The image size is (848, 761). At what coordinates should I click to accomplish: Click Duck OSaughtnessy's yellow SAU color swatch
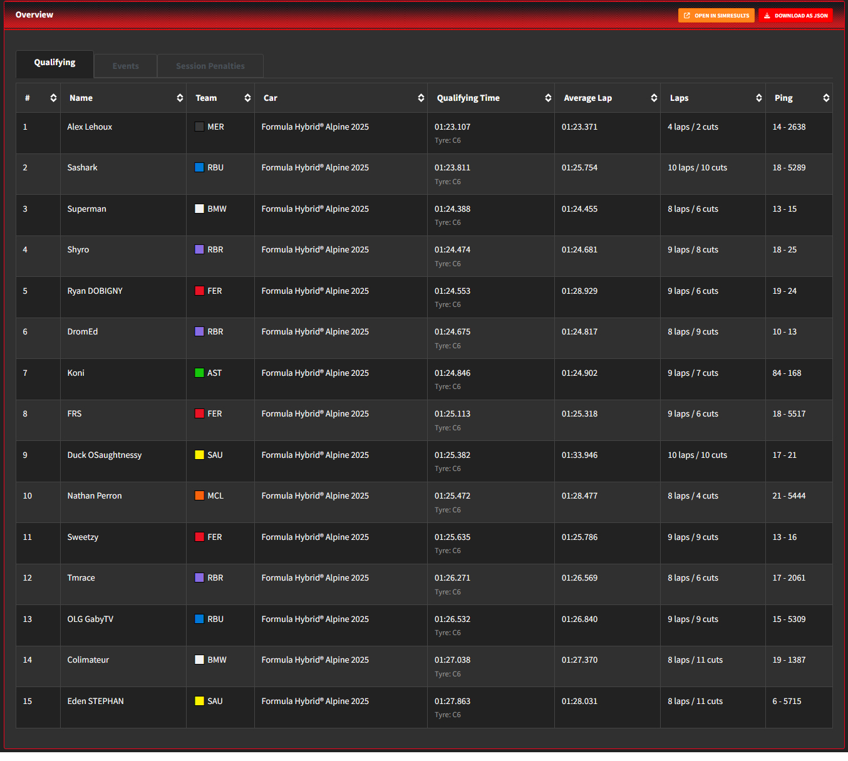(199, 455)
